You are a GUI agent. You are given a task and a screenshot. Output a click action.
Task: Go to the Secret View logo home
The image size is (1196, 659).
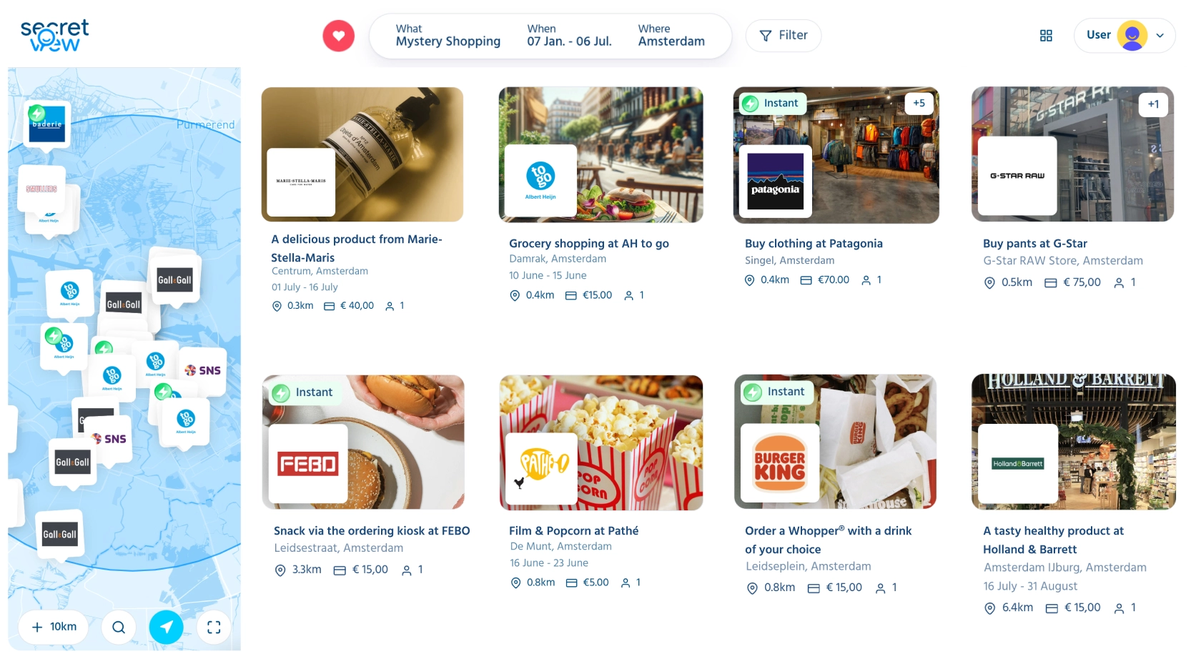(x=55, y=35)
